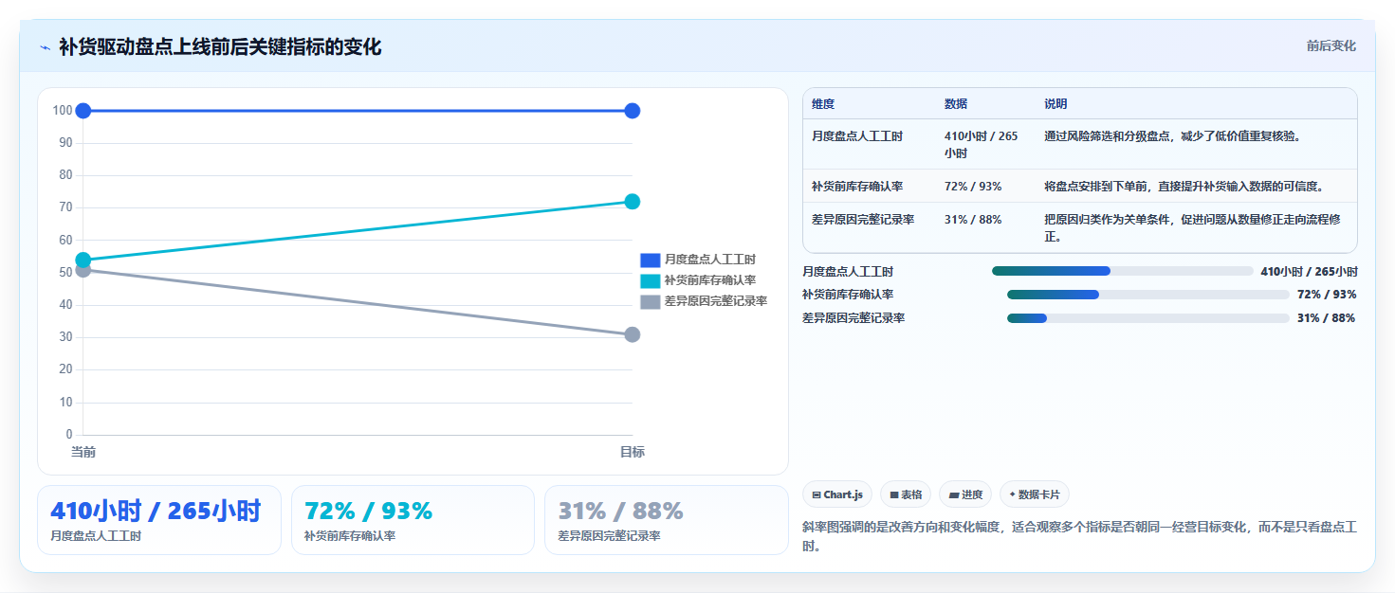Click the cyan data point at 目标
The height and width of the screenshot is (593, 1395).
633,202
